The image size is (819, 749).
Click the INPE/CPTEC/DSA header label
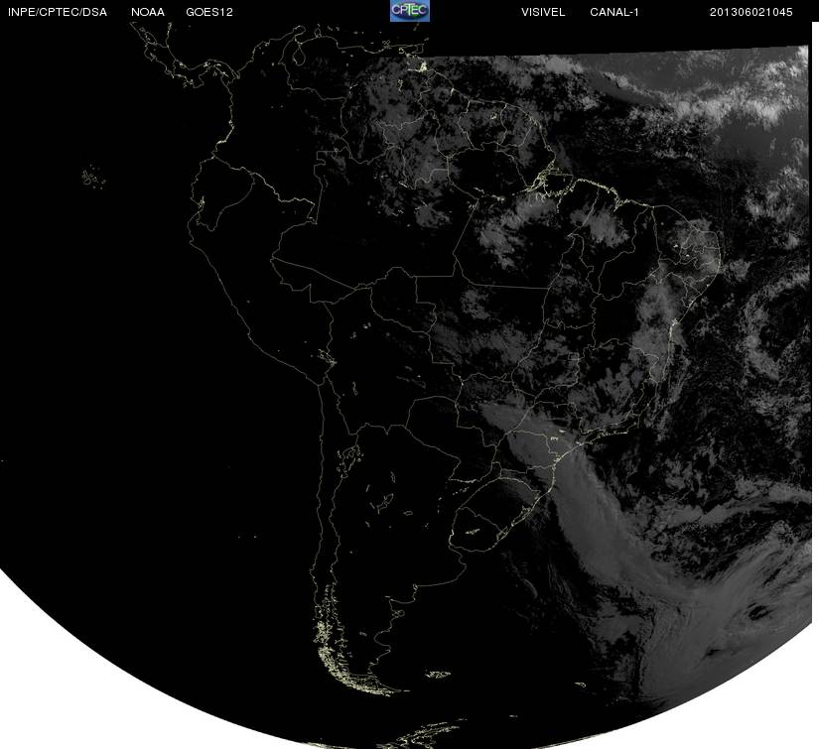58,12
